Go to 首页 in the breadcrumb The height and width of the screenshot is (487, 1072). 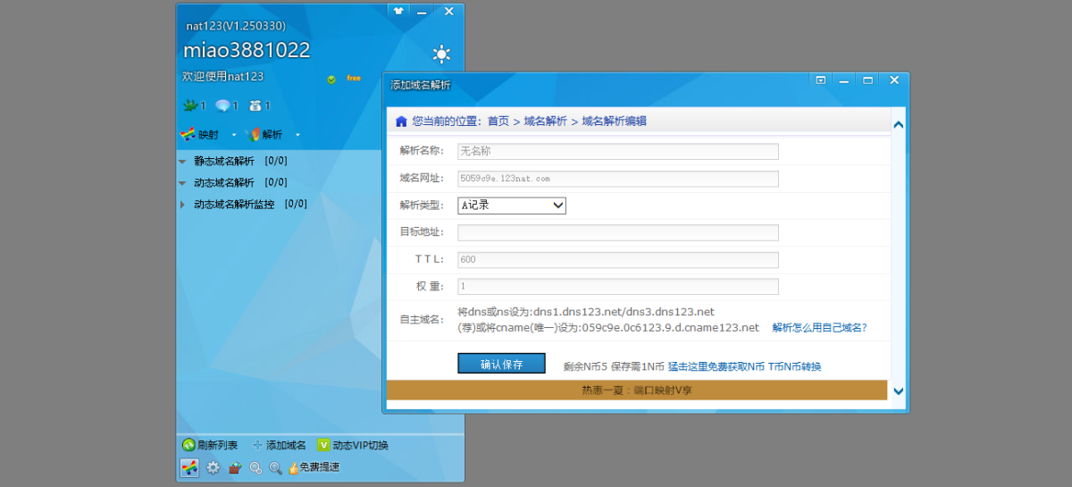click(x=498, y=121)
